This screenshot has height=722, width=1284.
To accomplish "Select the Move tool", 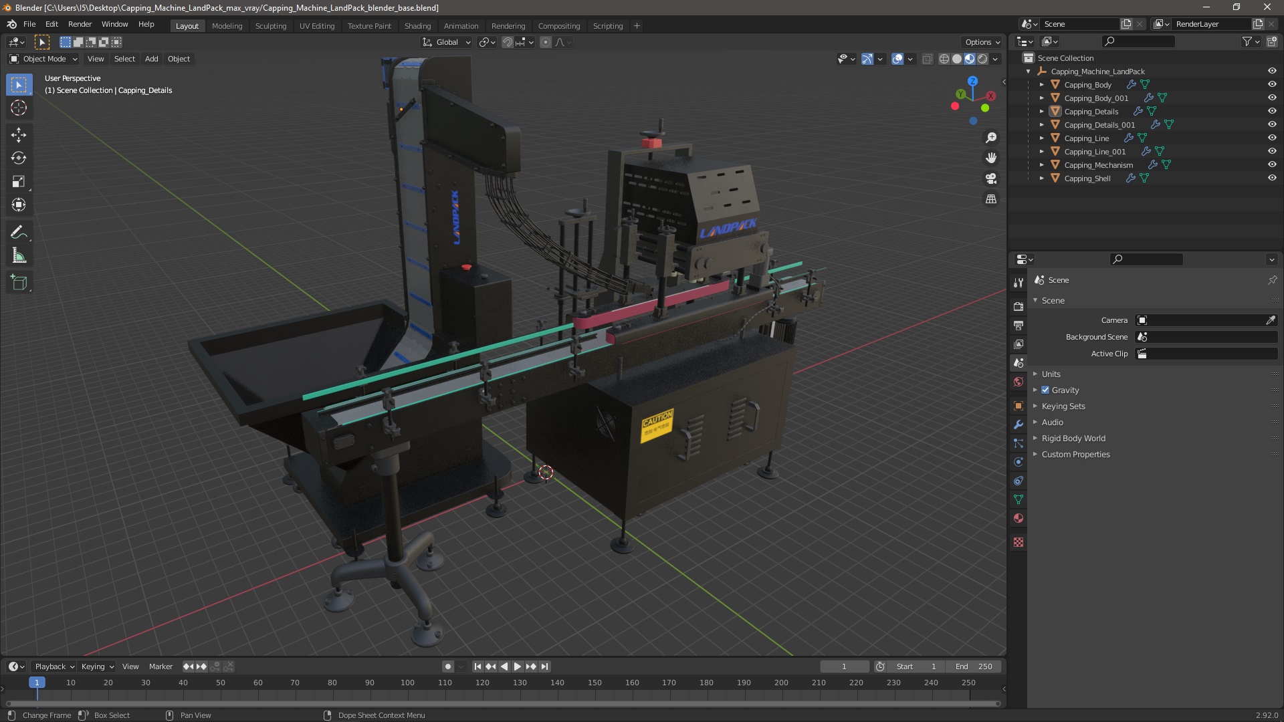I will pos(19,135).
